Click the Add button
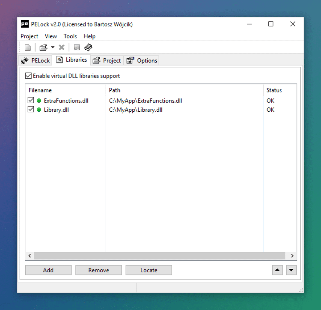 pyautogui.click(x=48, y=270)
